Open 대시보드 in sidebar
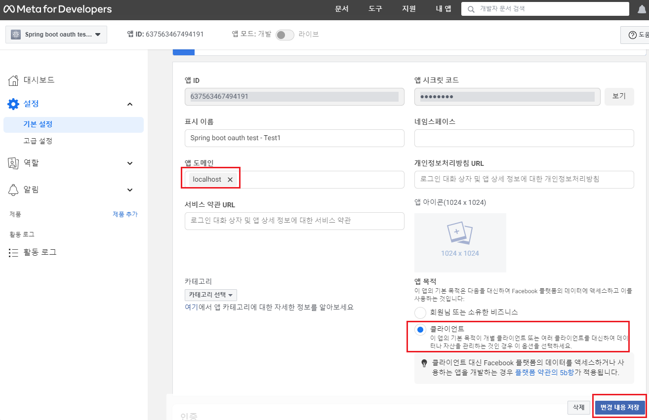The width and height of the screenshot is (649, 420). [39, 80]
